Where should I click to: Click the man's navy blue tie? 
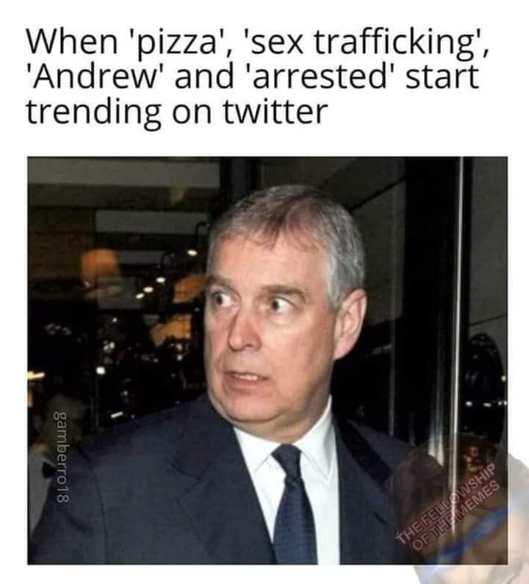tap(294, 505)
